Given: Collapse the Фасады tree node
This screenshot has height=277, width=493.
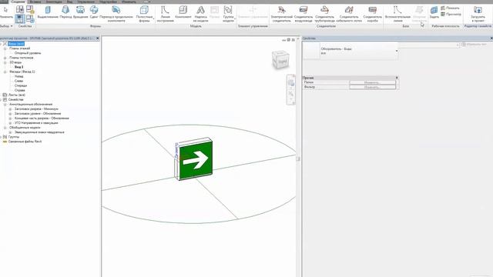Looking at the screenshot, I should 5,72.
